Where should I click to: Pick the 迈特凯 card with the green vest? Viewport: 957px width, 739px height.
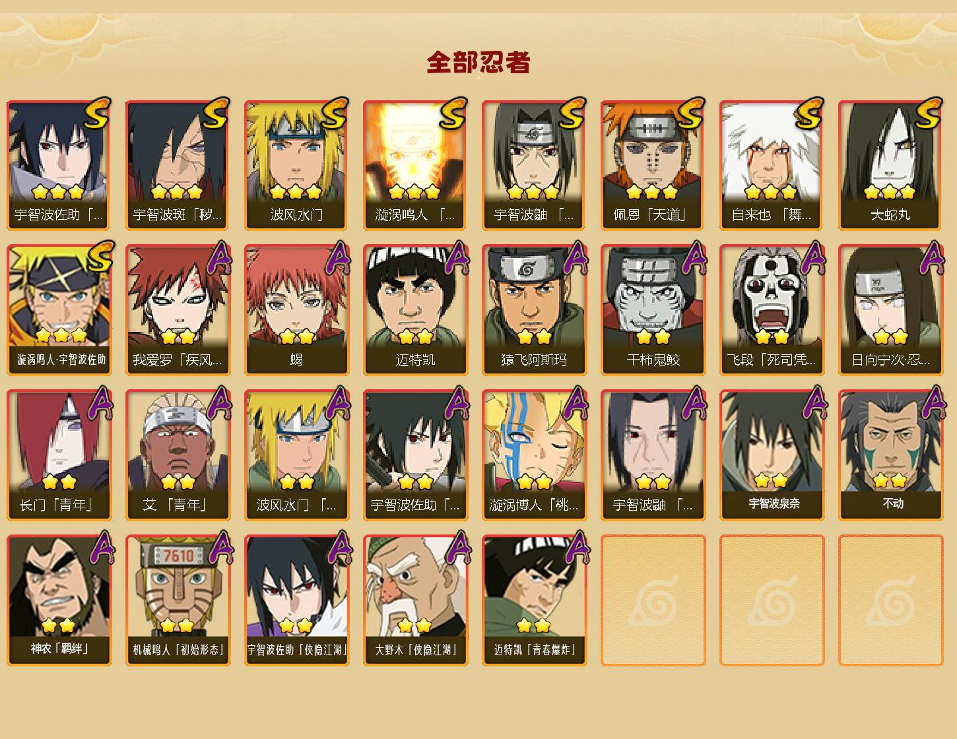[415, 310]
